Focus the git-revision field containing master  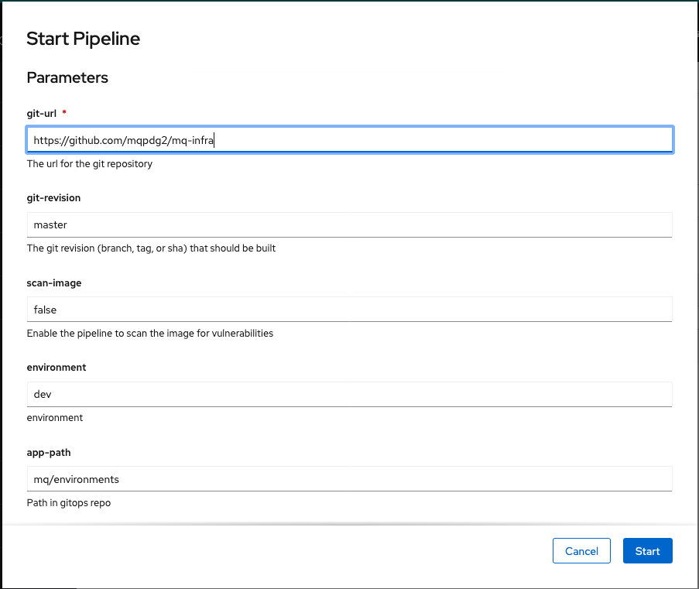tap(350, 224)
